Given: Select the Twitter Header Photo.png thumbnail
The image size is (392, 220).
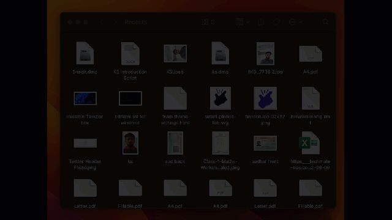Looking at the screenshot, I should click(85, 143).
